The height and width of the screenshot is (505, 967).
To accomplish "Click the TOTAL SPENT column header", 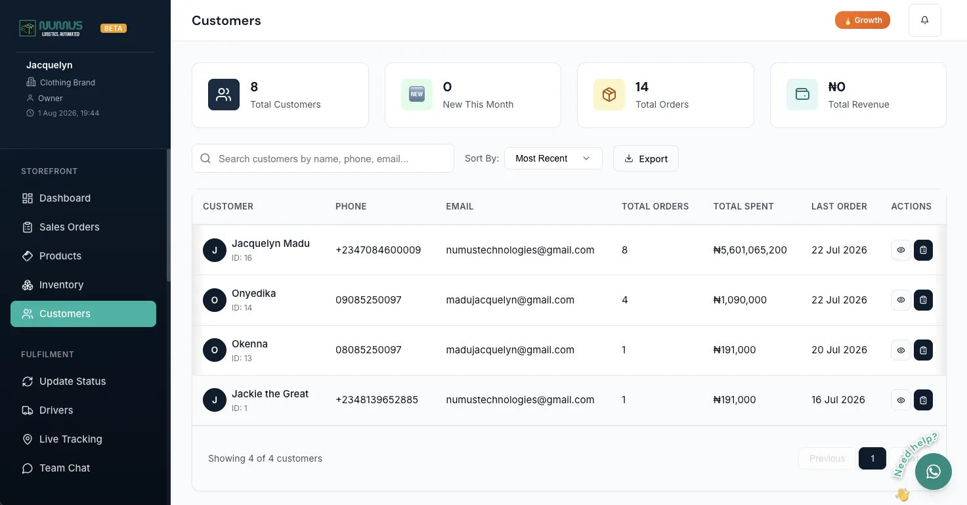I will pos(744,206).
